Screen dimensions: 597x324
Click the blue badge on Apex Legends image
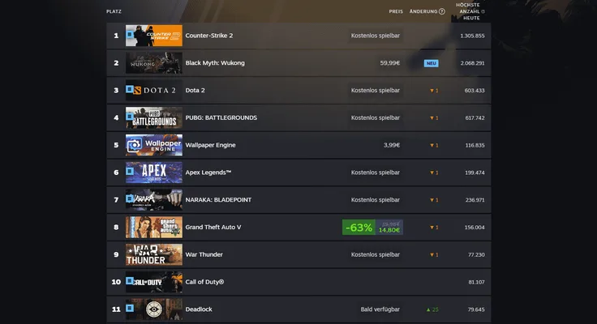(130, 172)
